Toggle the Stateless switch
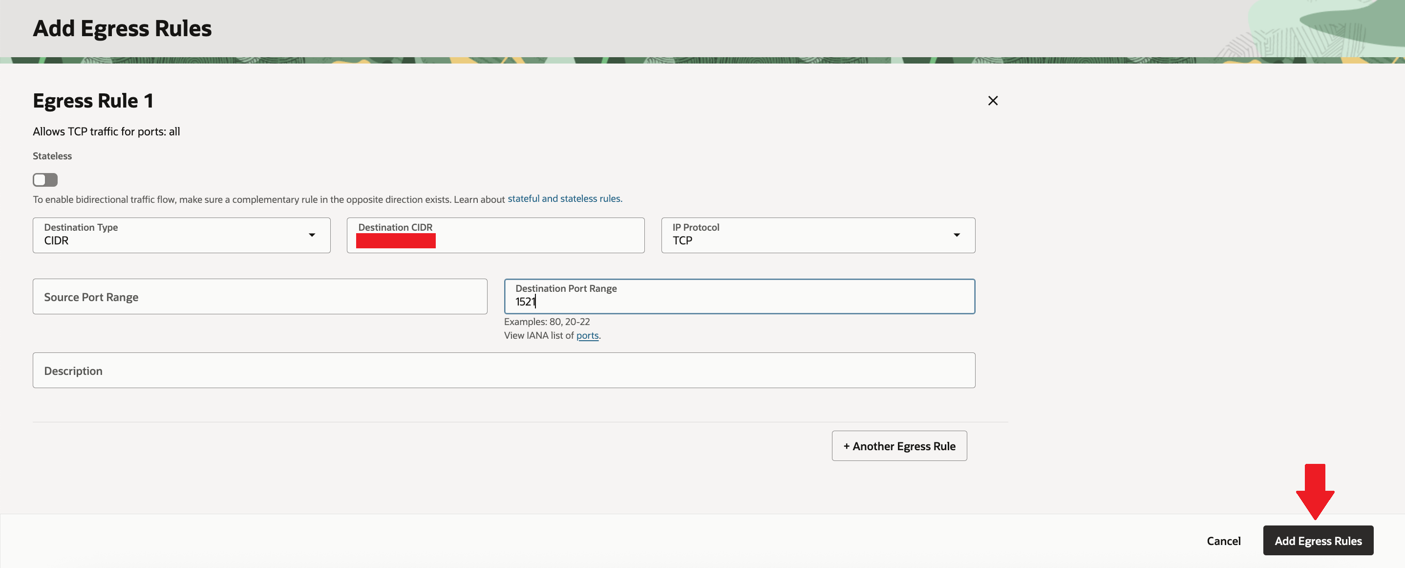The height and width of the screenshot is (568, 1405). [45, 179]
